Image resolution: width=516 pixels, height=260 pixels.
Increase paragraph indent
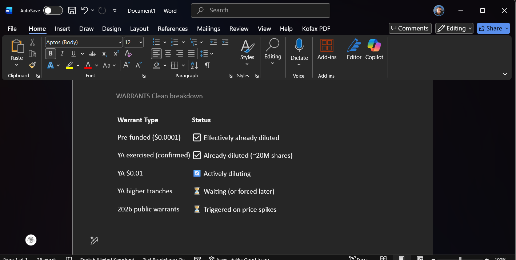(225, 42)
